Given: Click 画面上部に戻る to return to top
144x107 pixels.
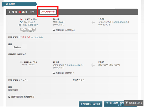Looking at the screenshot, I should coord(134,103).
